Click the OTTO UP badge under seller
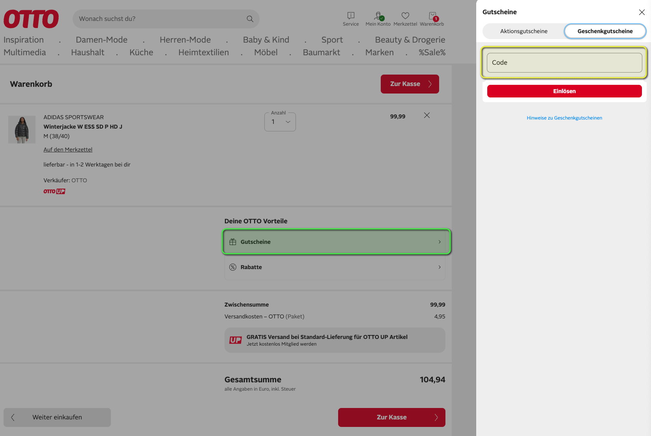This screenshot has height=436, width=651. (x=54, y=191)
